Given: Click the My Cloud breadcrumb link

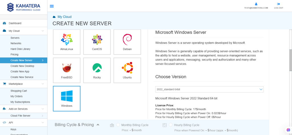Looking at the screenshot, I should [x=64, y=17].
